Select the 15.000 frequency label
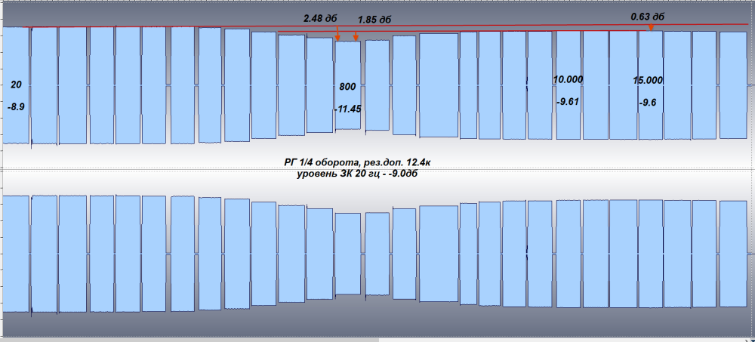755x342 pixels. (648, 80)
